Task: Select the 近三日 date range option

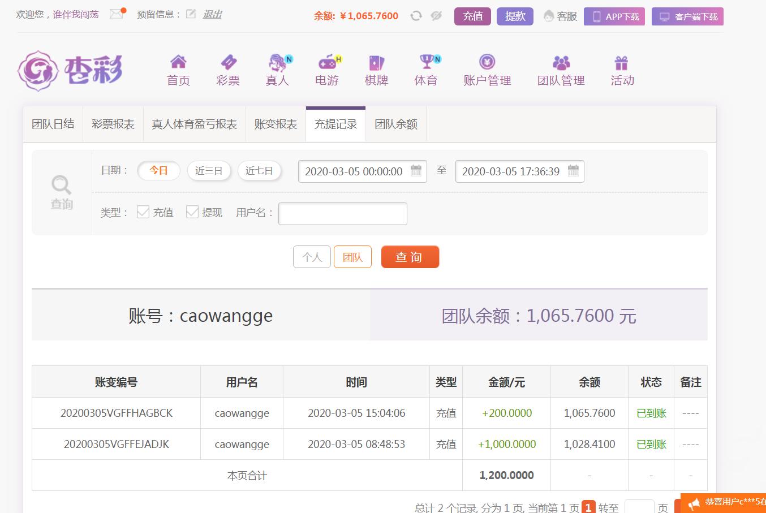Action: pos(209,171)
